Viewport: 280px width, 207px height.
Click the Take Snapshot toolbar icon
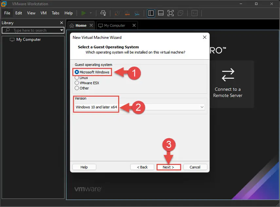click(x=117, y=13)
